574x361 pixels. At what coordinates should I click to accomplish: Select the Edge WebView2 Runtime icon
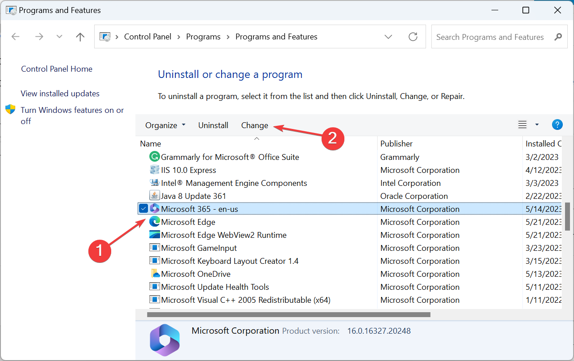[155, 235]
